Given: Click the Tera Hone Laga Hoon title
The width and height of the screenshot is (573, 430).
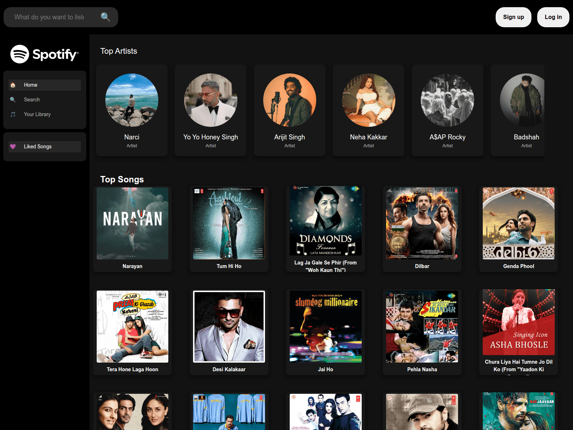Looking at the screenshot, I should [133, 369].
